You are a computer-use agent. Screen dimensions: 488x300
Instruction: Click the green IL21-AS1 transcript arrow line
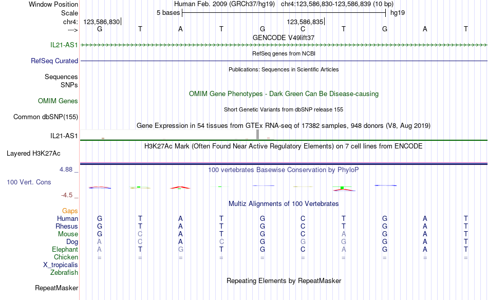[284, 45]
